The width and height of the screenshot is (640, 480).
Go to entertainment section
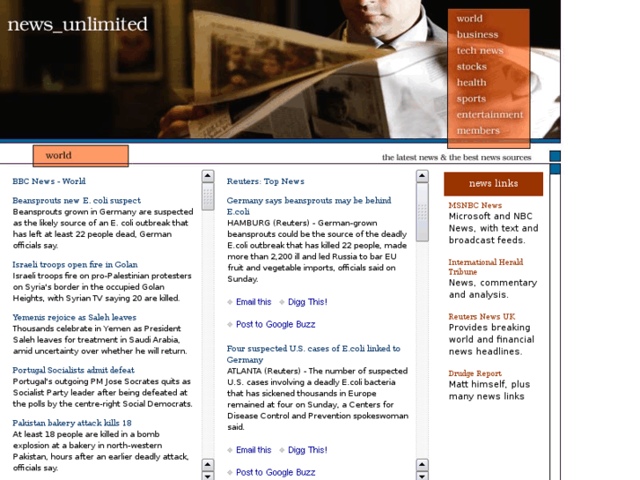coord(489,114)
